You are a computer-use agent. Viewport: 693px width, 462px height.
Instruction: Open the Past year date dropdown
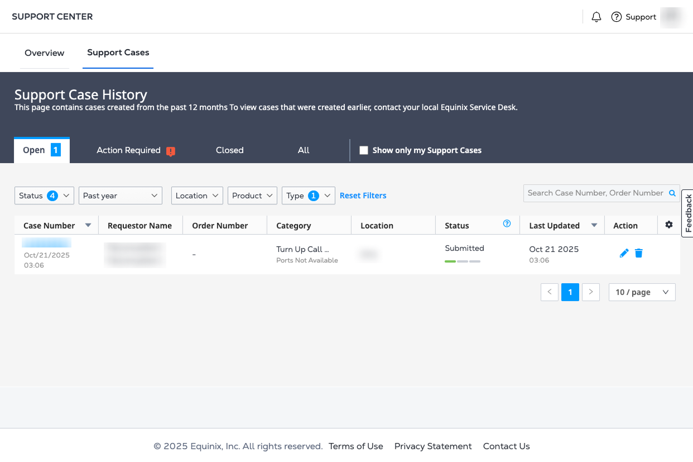tap(121, 196)
